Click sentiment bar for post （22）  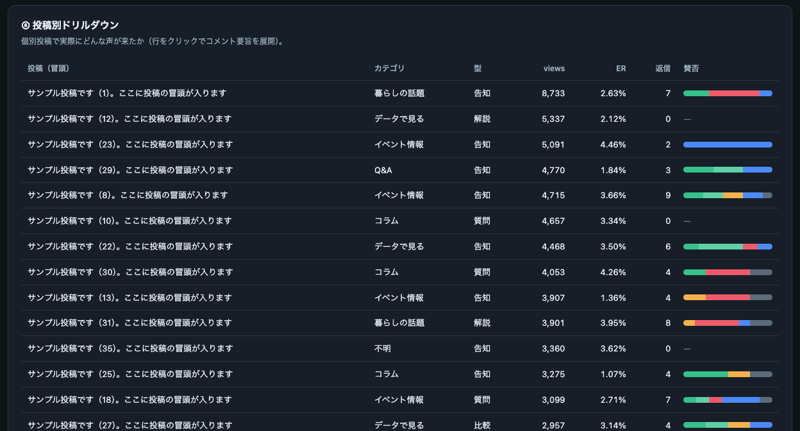(x=728, y=247)
